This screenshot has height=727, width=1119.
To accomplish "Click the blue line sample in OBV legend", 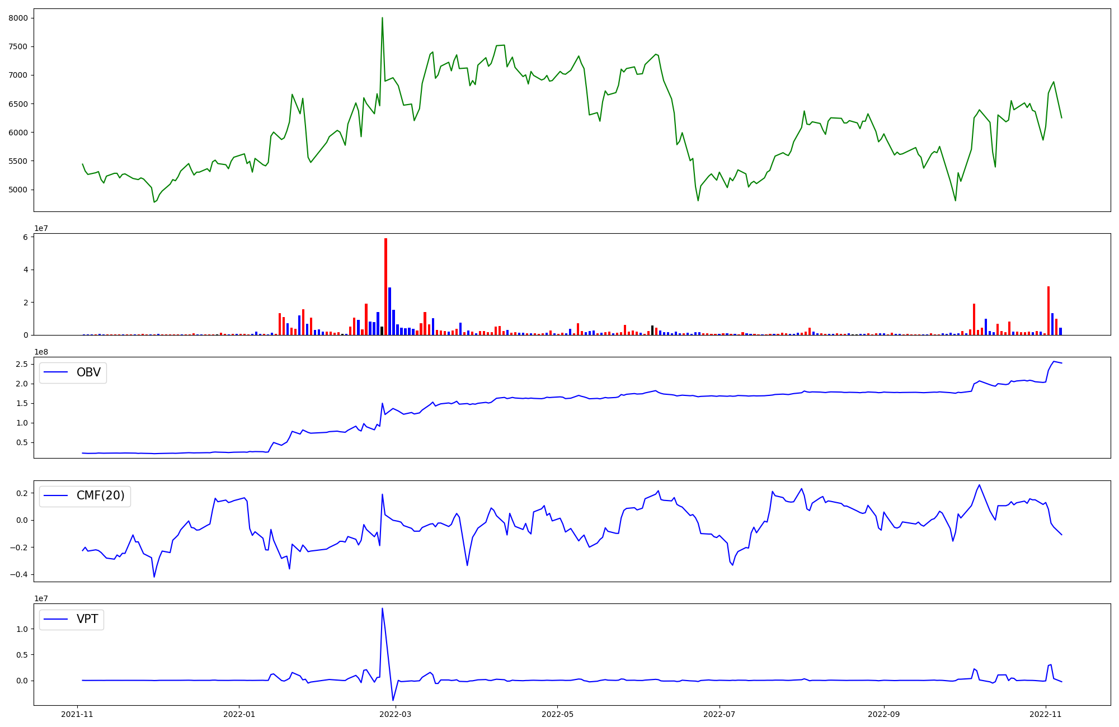I will pos(55,372).
